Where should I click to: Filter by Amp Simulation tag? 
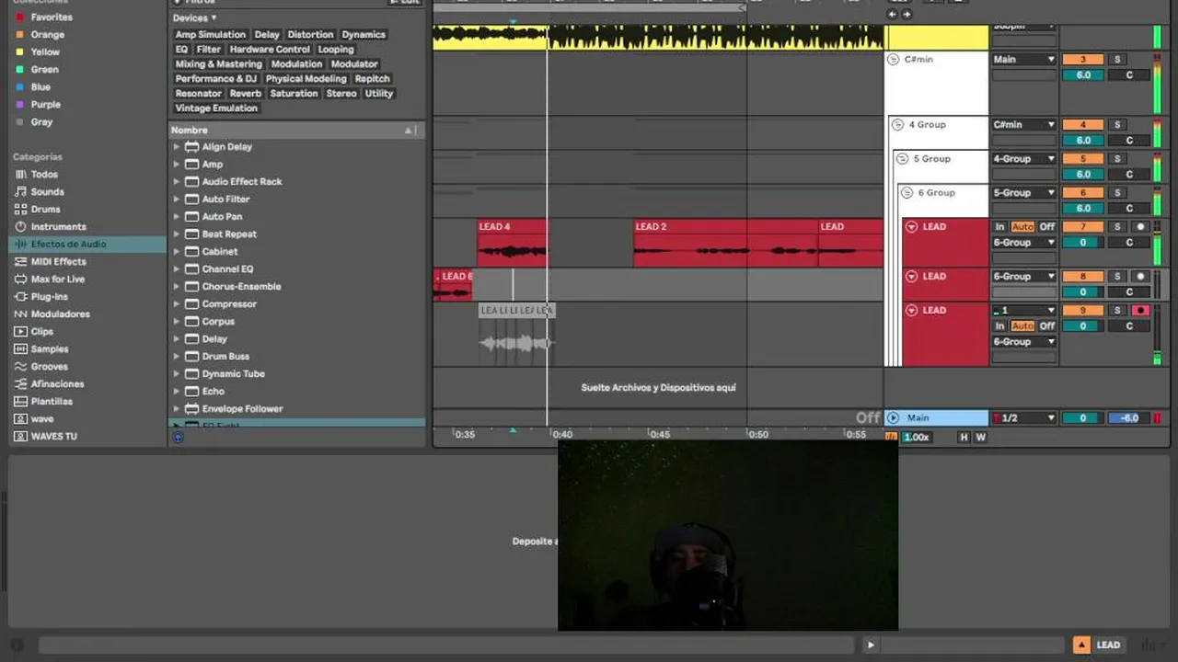point(211,35)
